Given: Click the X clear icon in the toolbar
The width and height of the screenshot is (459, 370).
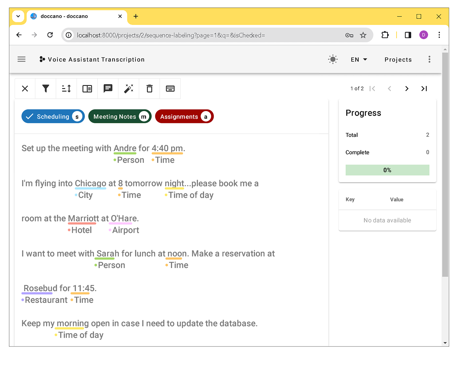Looking at the screenshot, I should pyautogui.click(x=25, y=89).
